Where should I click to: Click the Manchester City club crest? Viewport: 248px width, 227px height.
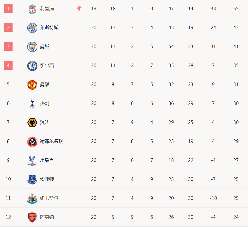click(x=32, y=47)
